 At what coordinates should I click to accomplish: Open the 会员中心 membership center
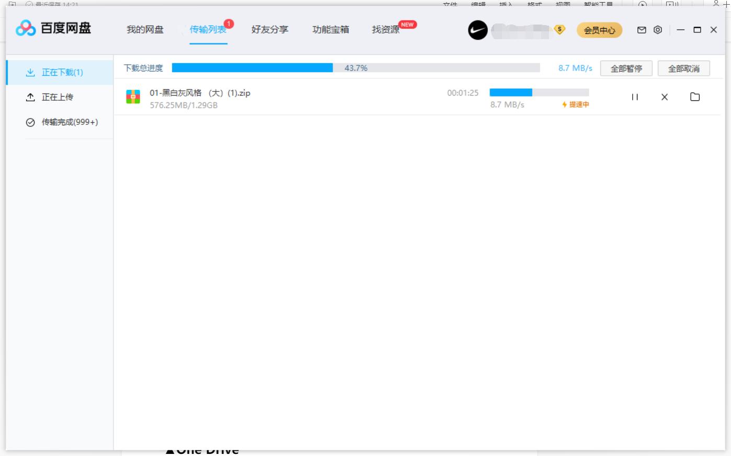pyautogui.click(x=599, y=30)
